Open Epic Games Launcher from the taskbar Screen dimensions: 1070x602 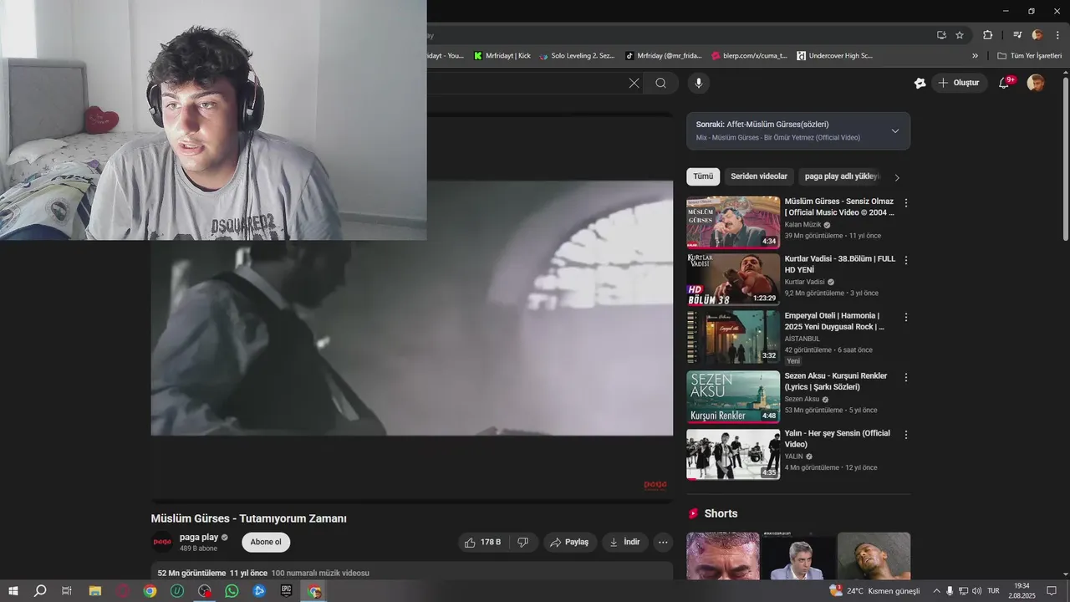286,591
